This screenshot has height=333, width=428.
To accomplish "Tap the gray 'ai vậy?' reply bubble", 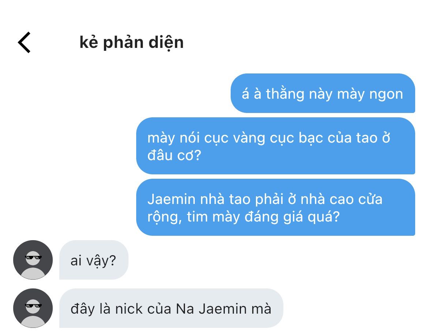I will (x=94, y=260).
